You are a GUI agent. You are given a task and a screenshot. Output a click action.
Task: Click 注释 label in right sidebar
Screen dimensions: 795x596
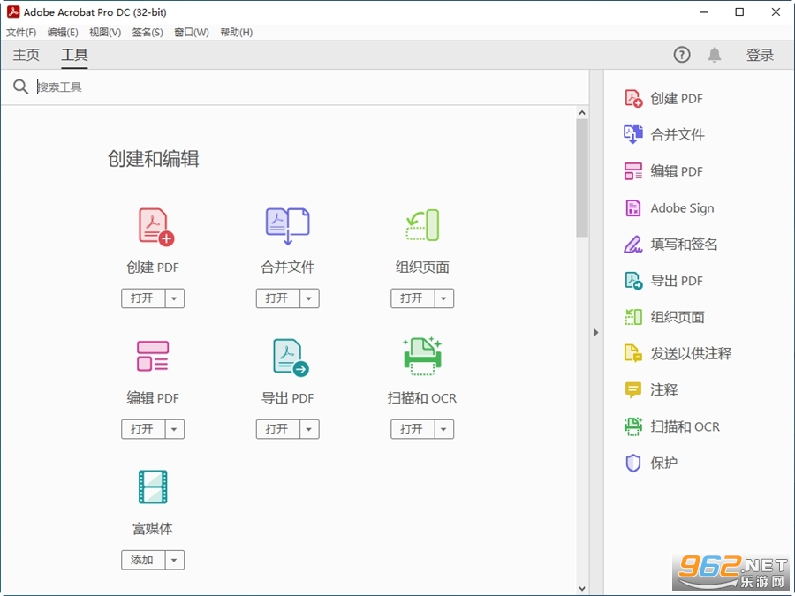pos(663,390)
